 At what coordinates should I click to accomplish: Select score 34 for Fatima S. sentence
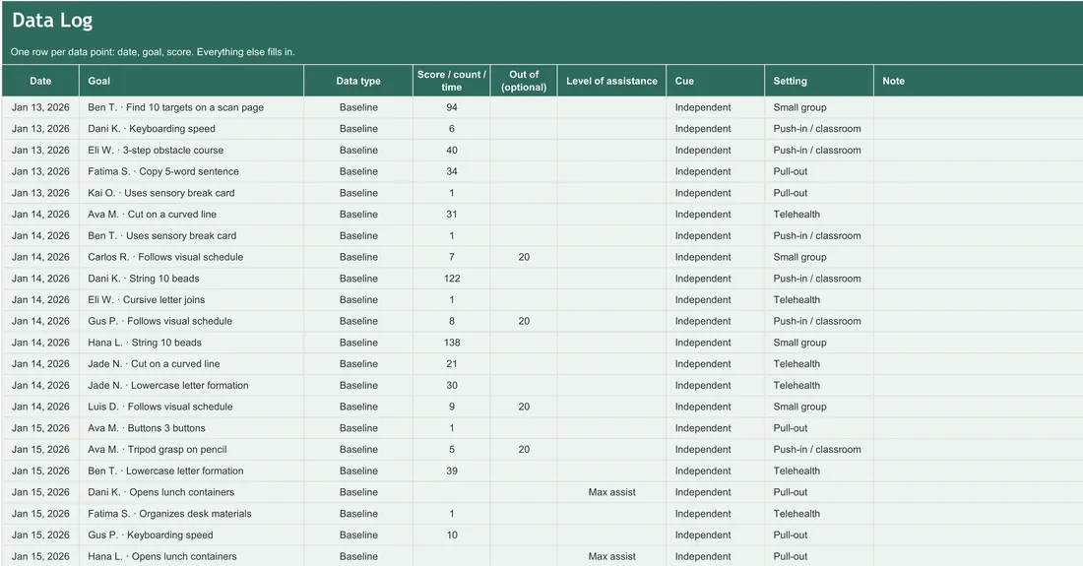(x=452, y=171)
